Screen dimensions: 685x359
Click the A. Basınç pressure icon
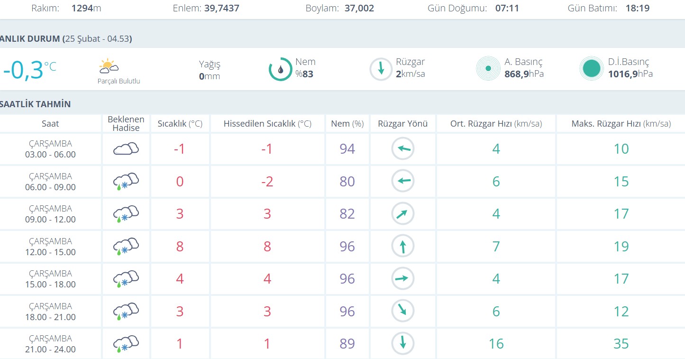pyautogui.click(x=488, y=69)
